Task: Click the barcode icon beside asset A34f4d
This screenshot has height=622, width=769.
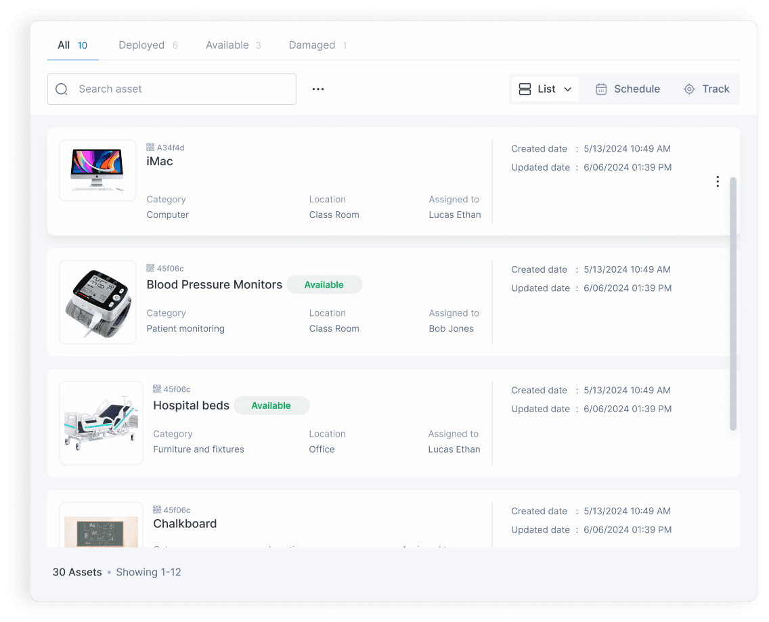Action: pos(150,148)
